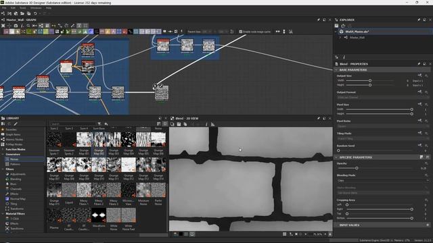This screenshot has width=433, height=243.
Task: Click the filter funnel icon in Library
Action: 99,124
